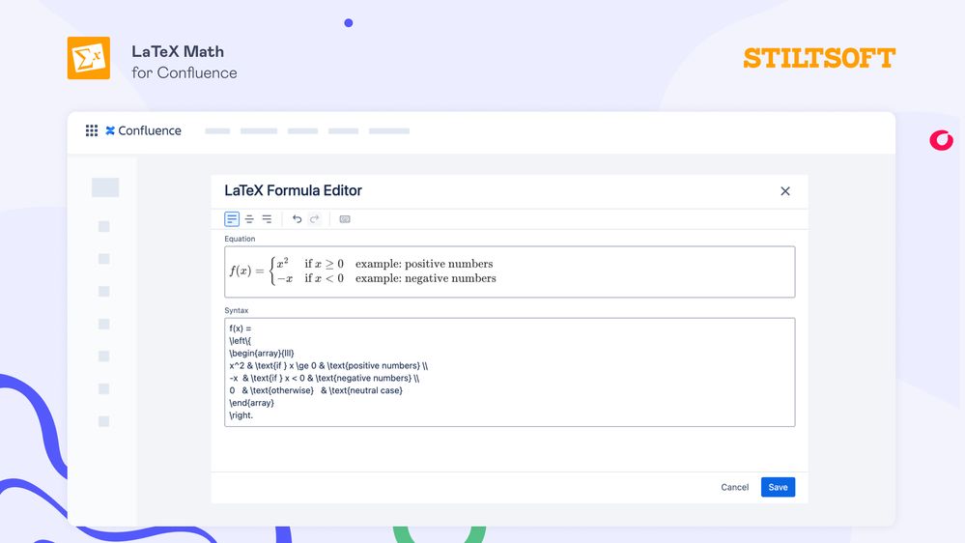Save the LaTeX formula

coord(778,487)
